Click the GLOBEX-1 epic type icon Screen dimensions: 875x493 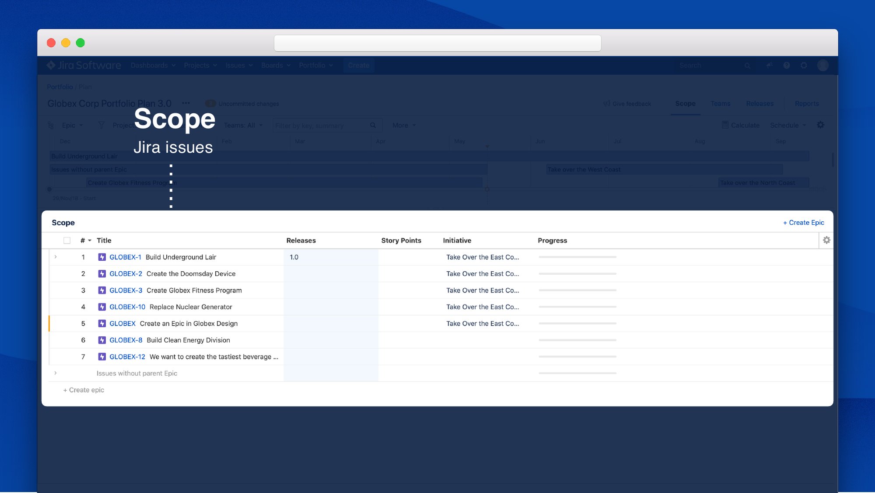point(102,257)
